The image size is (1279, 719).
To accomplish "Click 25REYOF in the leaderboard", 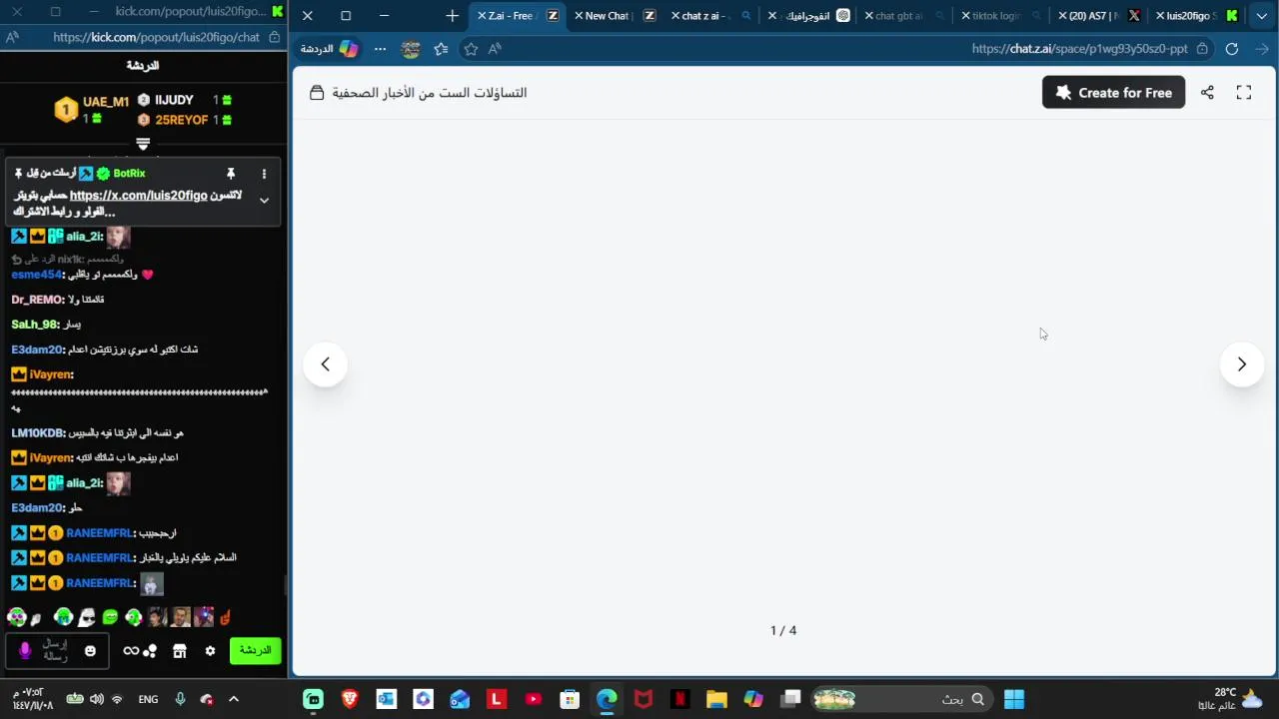I will tap(181, 120).
